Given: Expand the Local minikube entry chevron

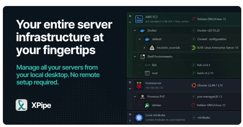Looking at the screenshot, I should click(130, 120).
